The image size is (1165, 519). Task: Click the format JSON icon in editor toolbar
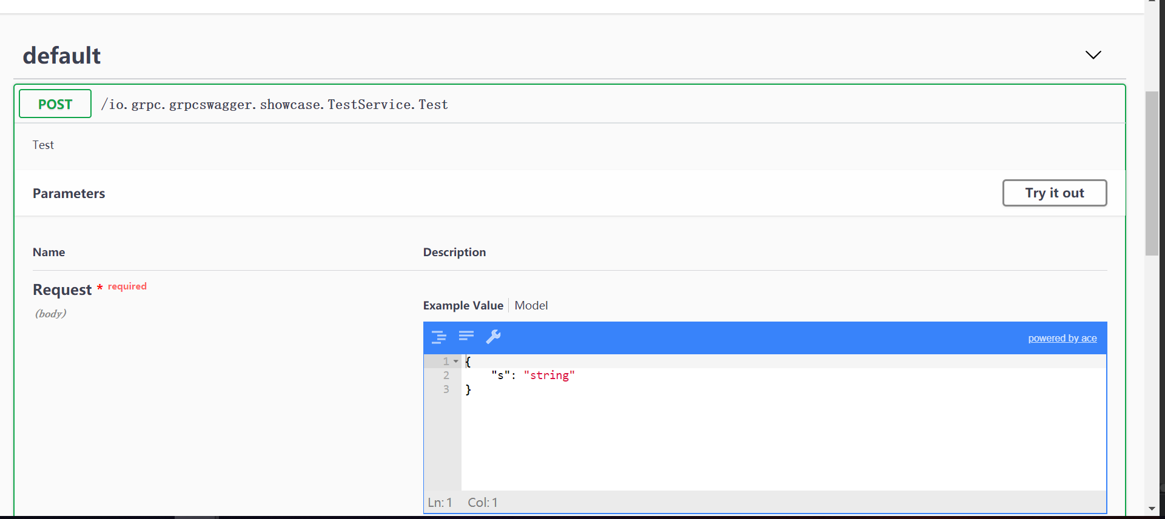point(438,337)
